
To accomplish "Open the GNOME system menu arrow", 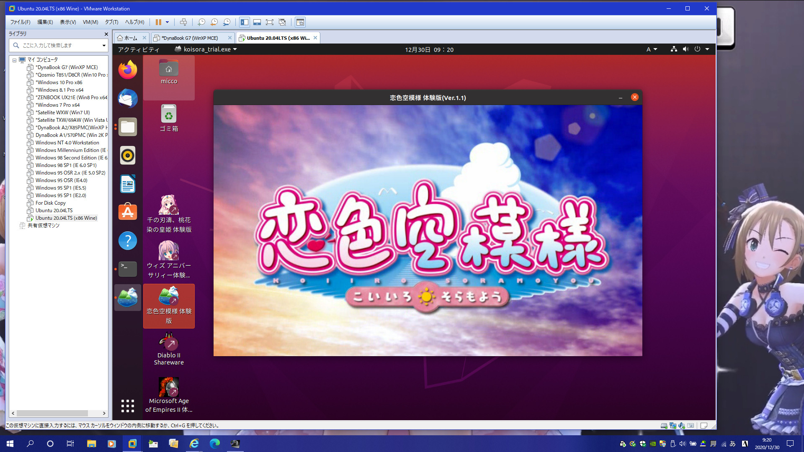I will [707, 49].
